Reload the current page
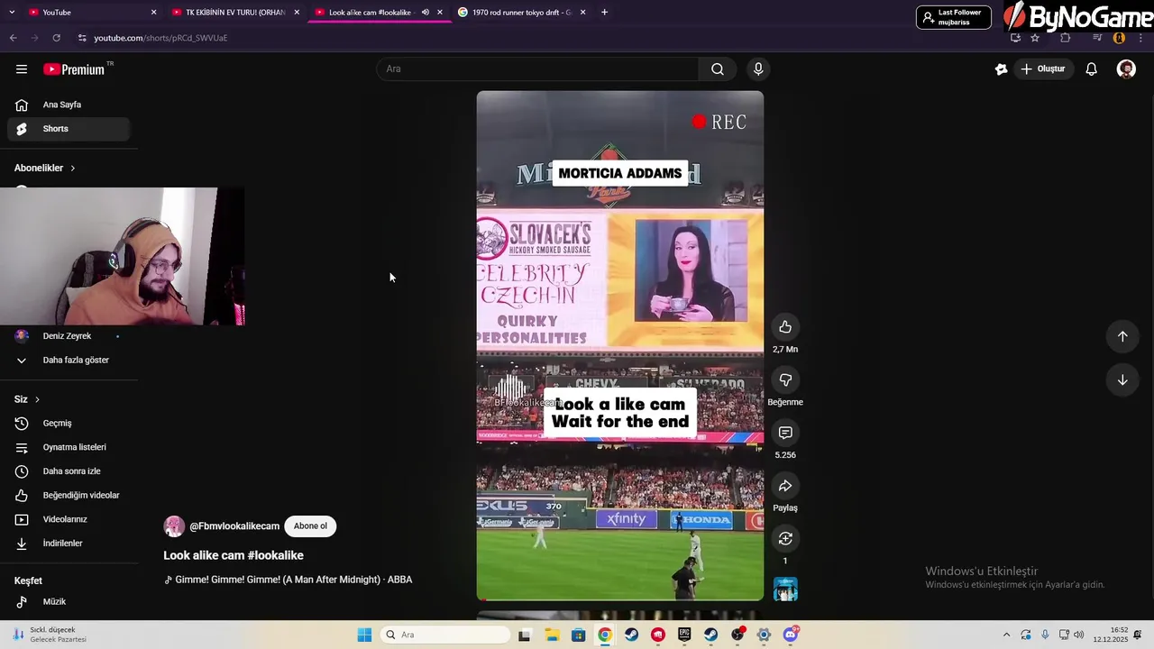1154x649 pixels. click(x=56, y=38)
